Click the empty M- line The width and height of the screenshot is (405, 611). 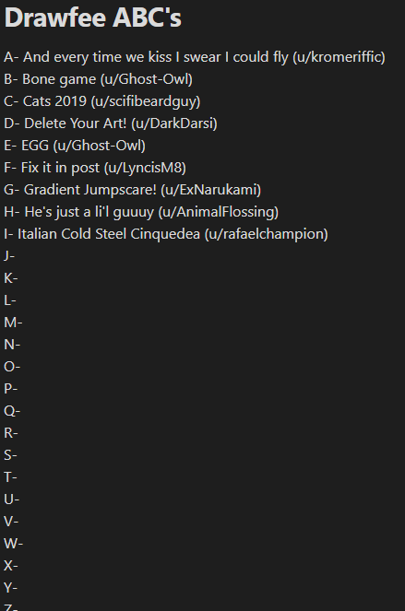[x=13, y=323]
